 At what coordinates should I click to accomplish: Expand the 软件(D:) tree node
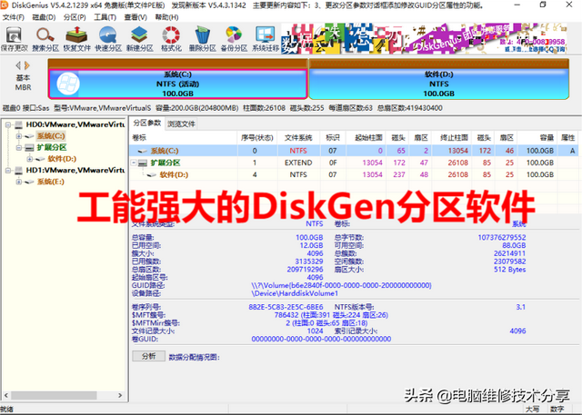coord(29,159)
